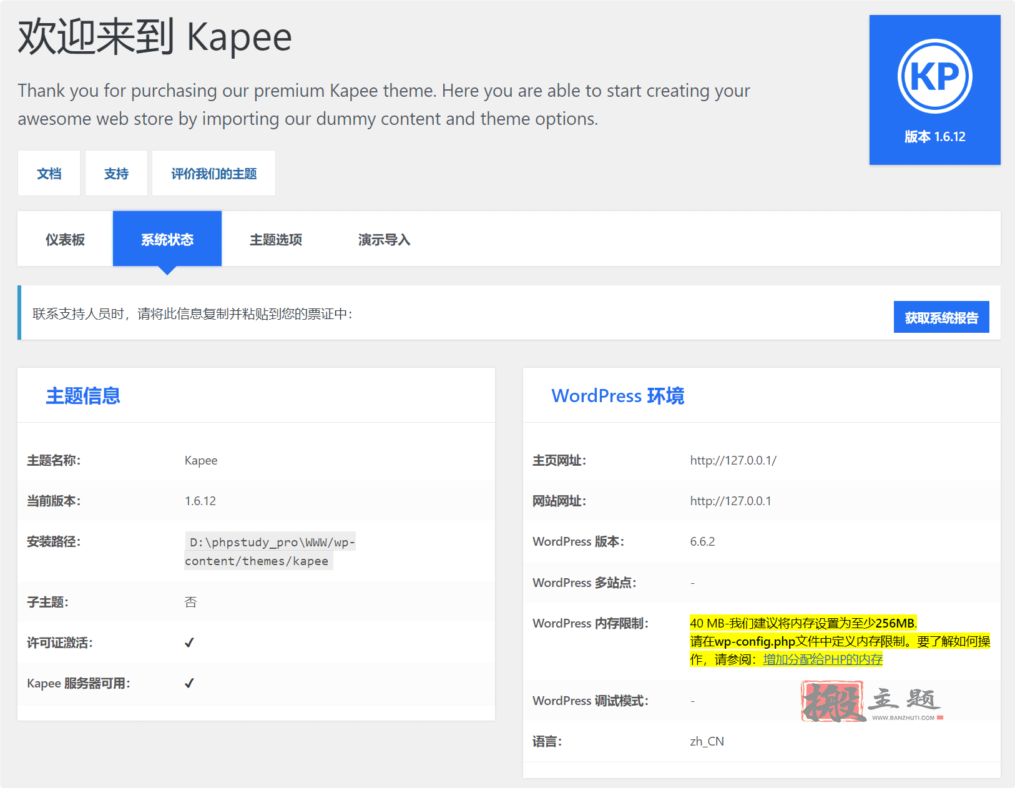Go to the 演示导入 tab
Screen dimensions: 1015x788
(385, 239)
